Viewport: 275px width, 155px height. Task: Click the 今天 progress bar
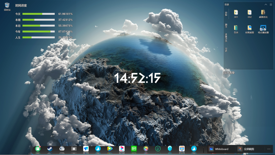[x=39, y=14]
